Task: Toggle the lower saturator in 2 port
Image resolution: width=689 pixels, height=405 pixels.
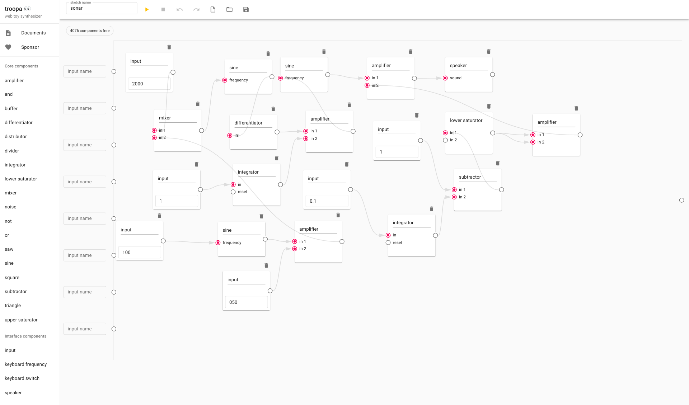Action: pyautogui.click(x=445, y=140)
